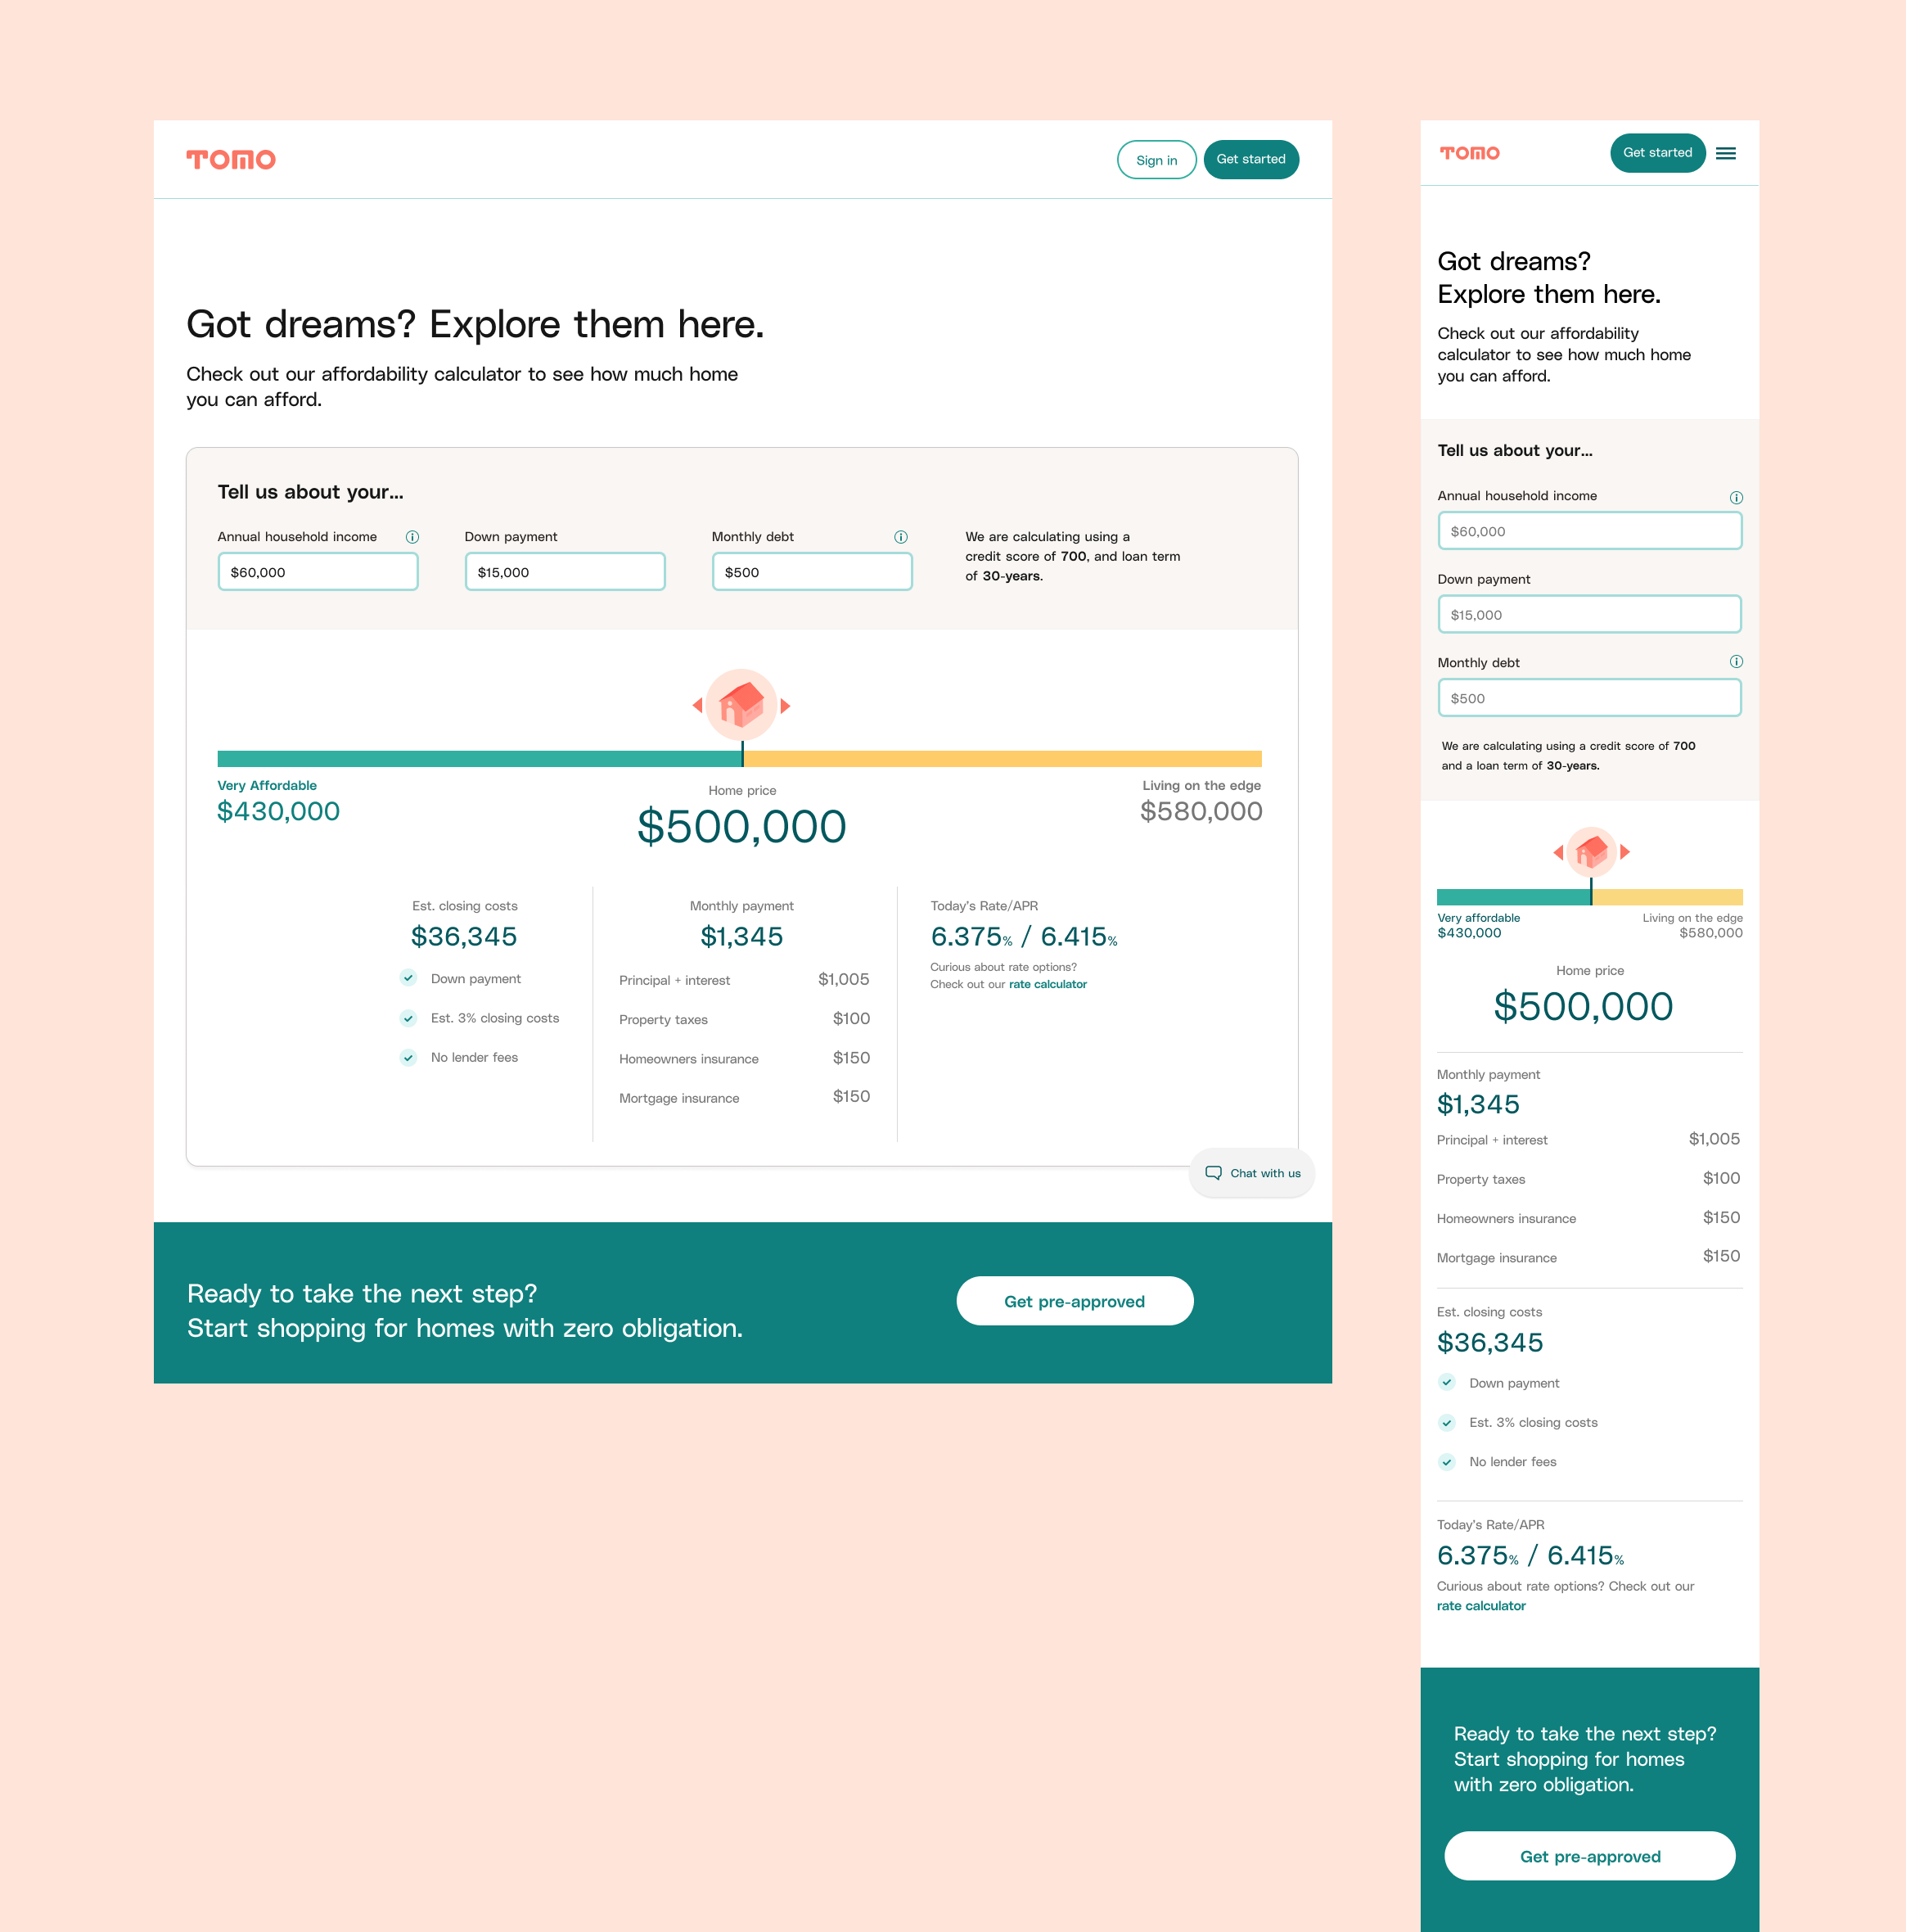
Task: Click the Tomo logo in desktop header
Action: click(x=231, y=160)
